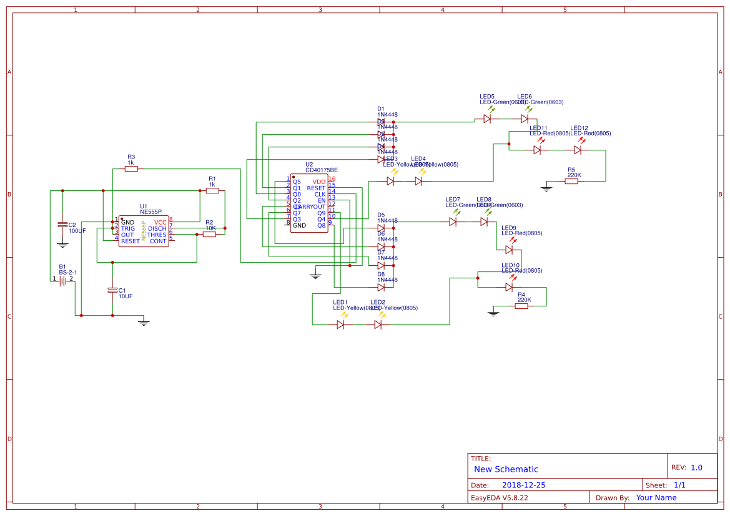The image size is (730, 516).
Task: Select the resistor R2 10K symbol
Action: click(x=209, y=234)
